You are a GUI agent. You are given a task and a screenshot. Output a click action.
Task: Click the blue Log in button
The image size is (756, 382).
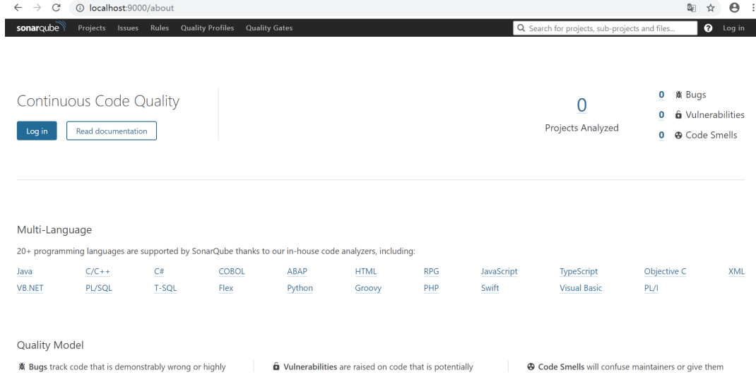(37, 131)
